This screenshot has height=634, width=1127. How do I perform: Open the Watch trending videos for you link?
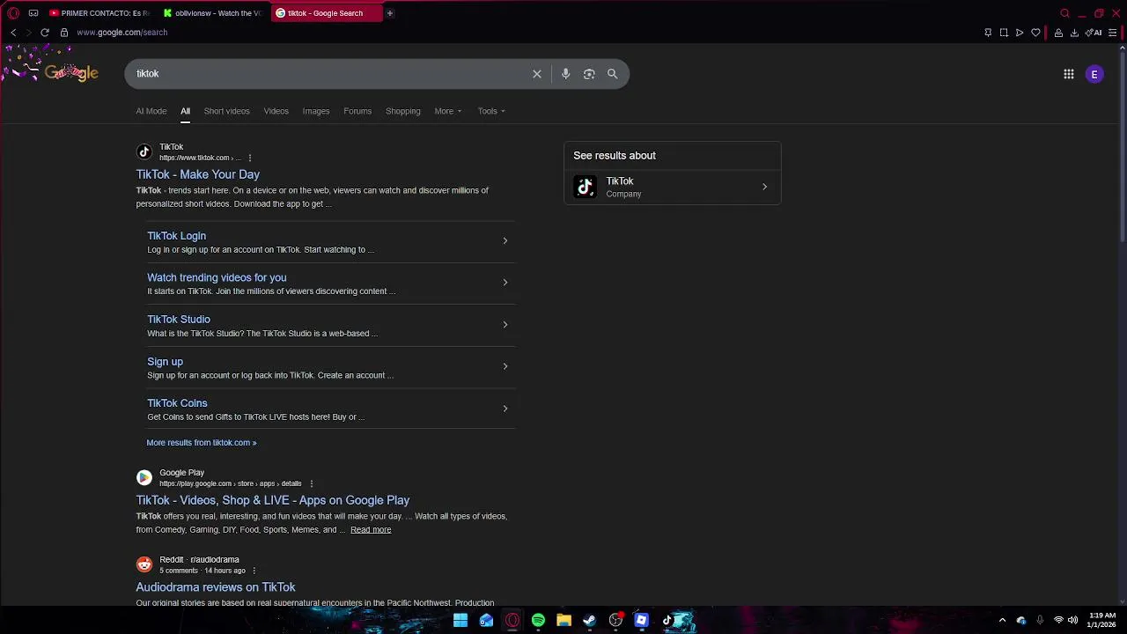click(217, 277)
